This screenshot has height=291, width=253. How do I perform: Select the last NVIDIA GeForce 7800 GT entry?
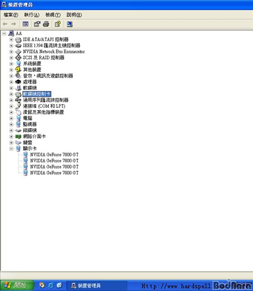[x=54, y=173]
